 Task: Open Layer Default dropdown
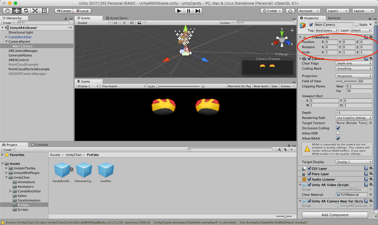coord(361,30)
